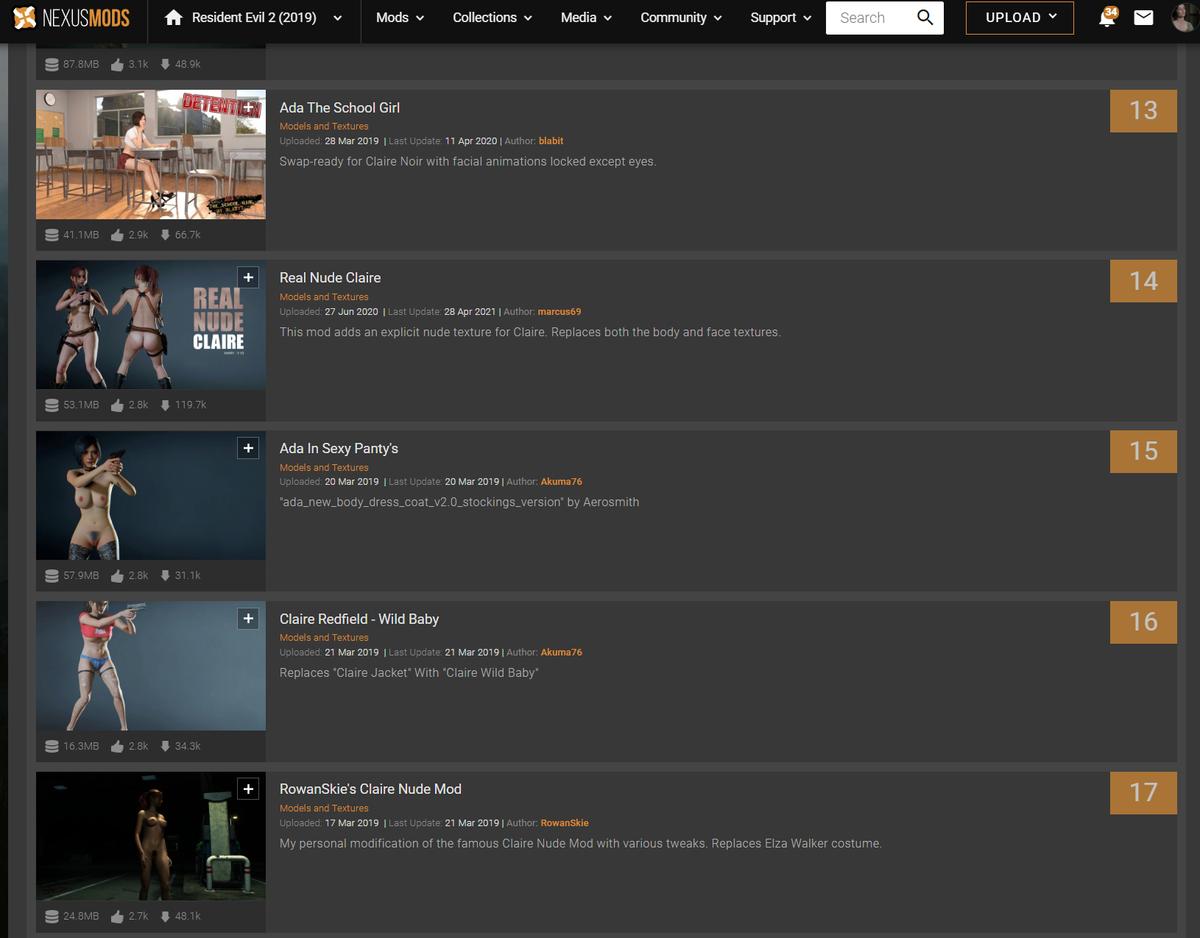Click downloads arrow icon showing 34.3k

[165, 746]
